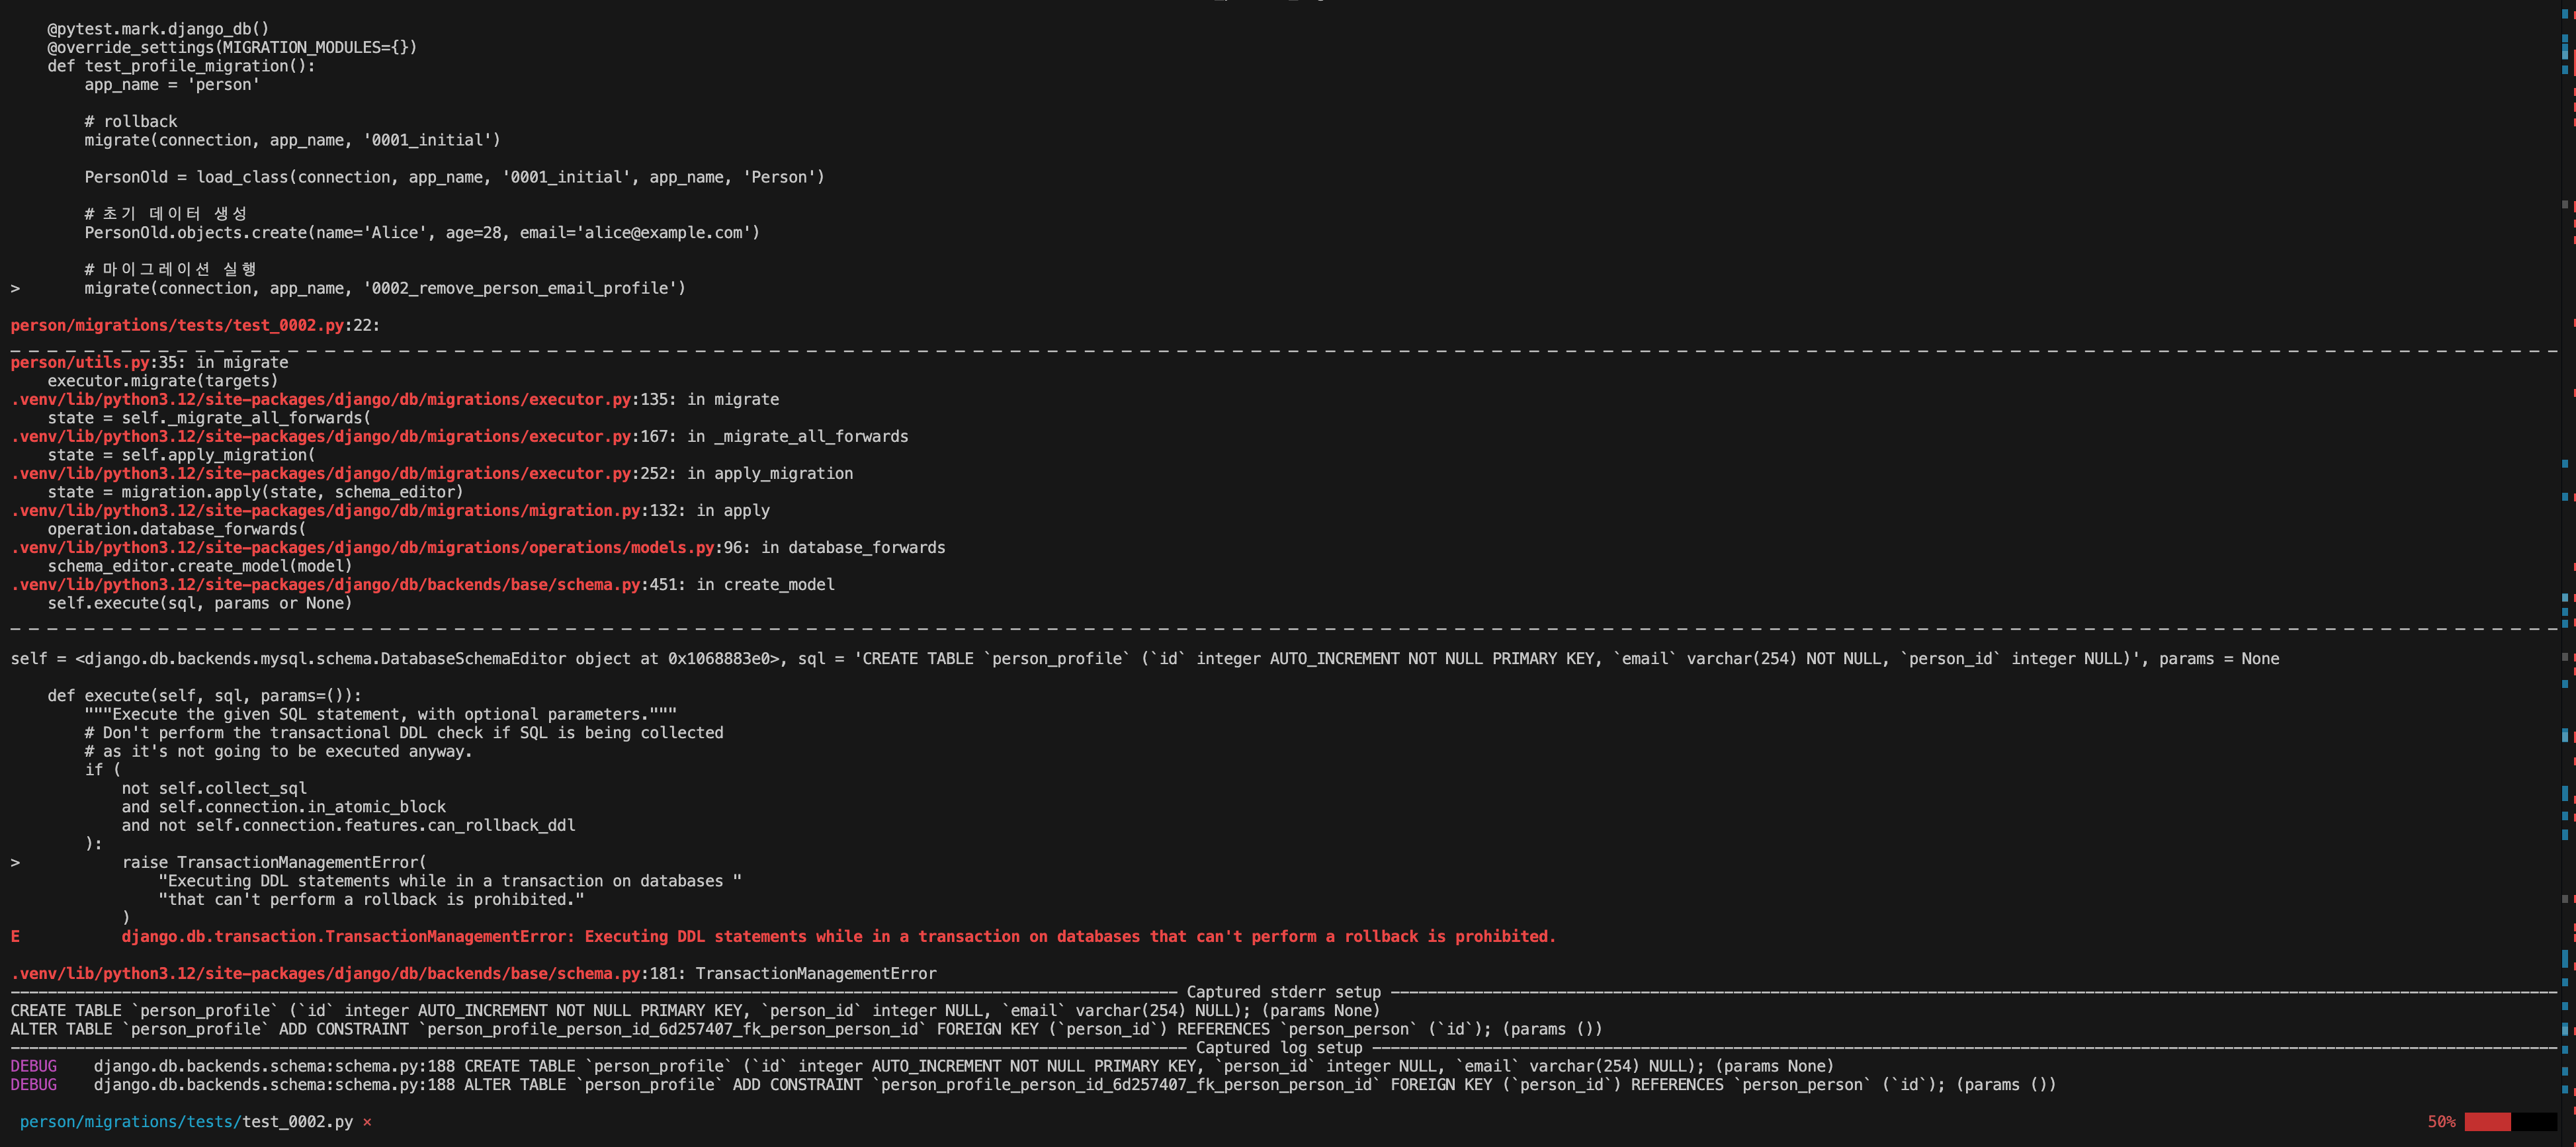The width and height of the screenshot is (2576, 1147).
Task: Click the topmost blue marker in scrollbar gutter
Action: click(2565, 14)
